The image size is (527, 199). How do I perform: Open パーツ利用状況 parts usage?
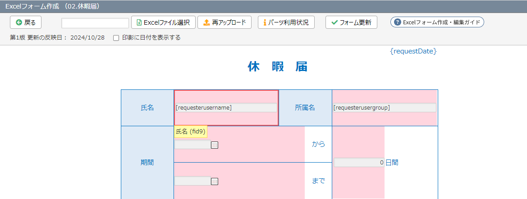click(286, 22)
